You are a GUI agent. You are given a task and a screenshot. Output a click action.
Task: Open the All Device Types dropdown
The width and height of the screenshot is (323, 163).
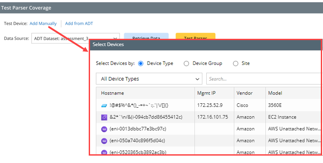point(149,79)
